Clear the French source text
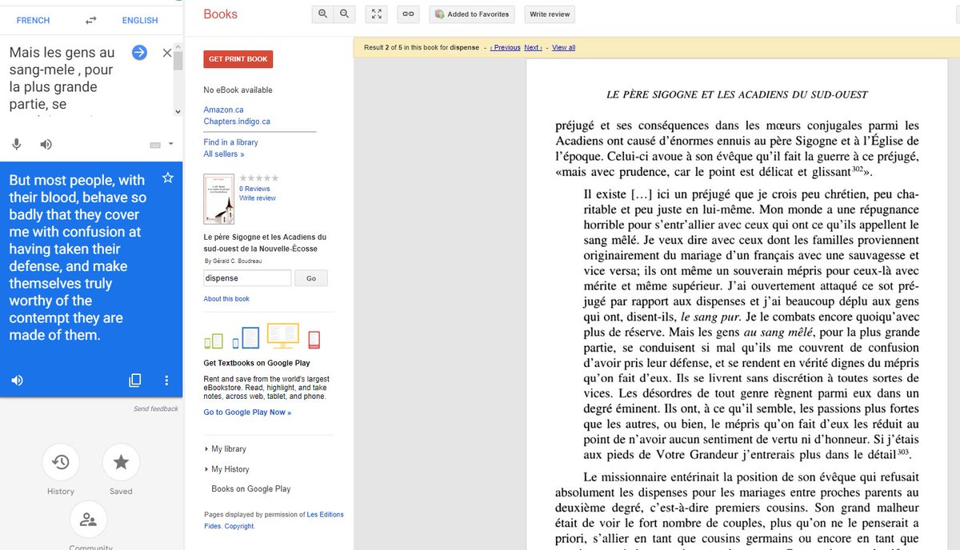Screen dimensions: 960x550 coord(166,53)
